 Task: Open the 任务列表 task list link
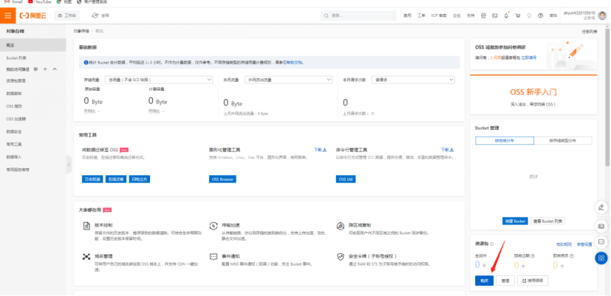(x=589, y=32)
